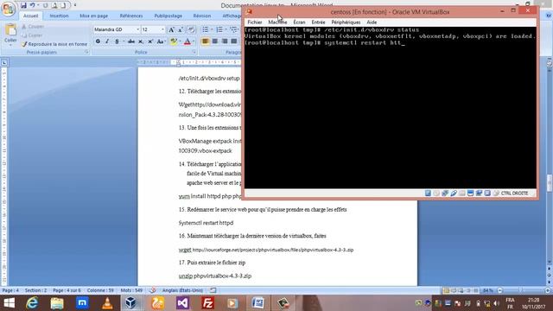Image resolution: width=553 pixels, height=311 pixels.
Task: Open the Windows Start button
Action: 9,303
